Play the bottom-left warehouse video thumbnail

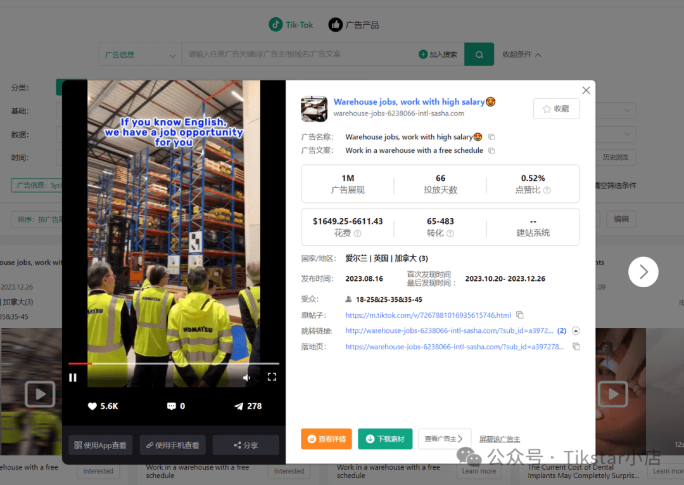(x=40, y=394)
